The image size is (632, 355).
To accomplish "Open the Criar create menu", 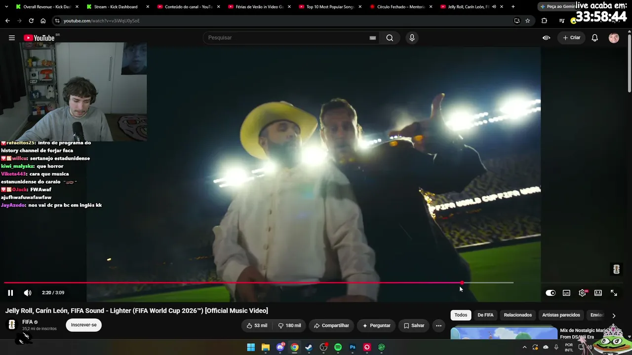I will (572, 38).
